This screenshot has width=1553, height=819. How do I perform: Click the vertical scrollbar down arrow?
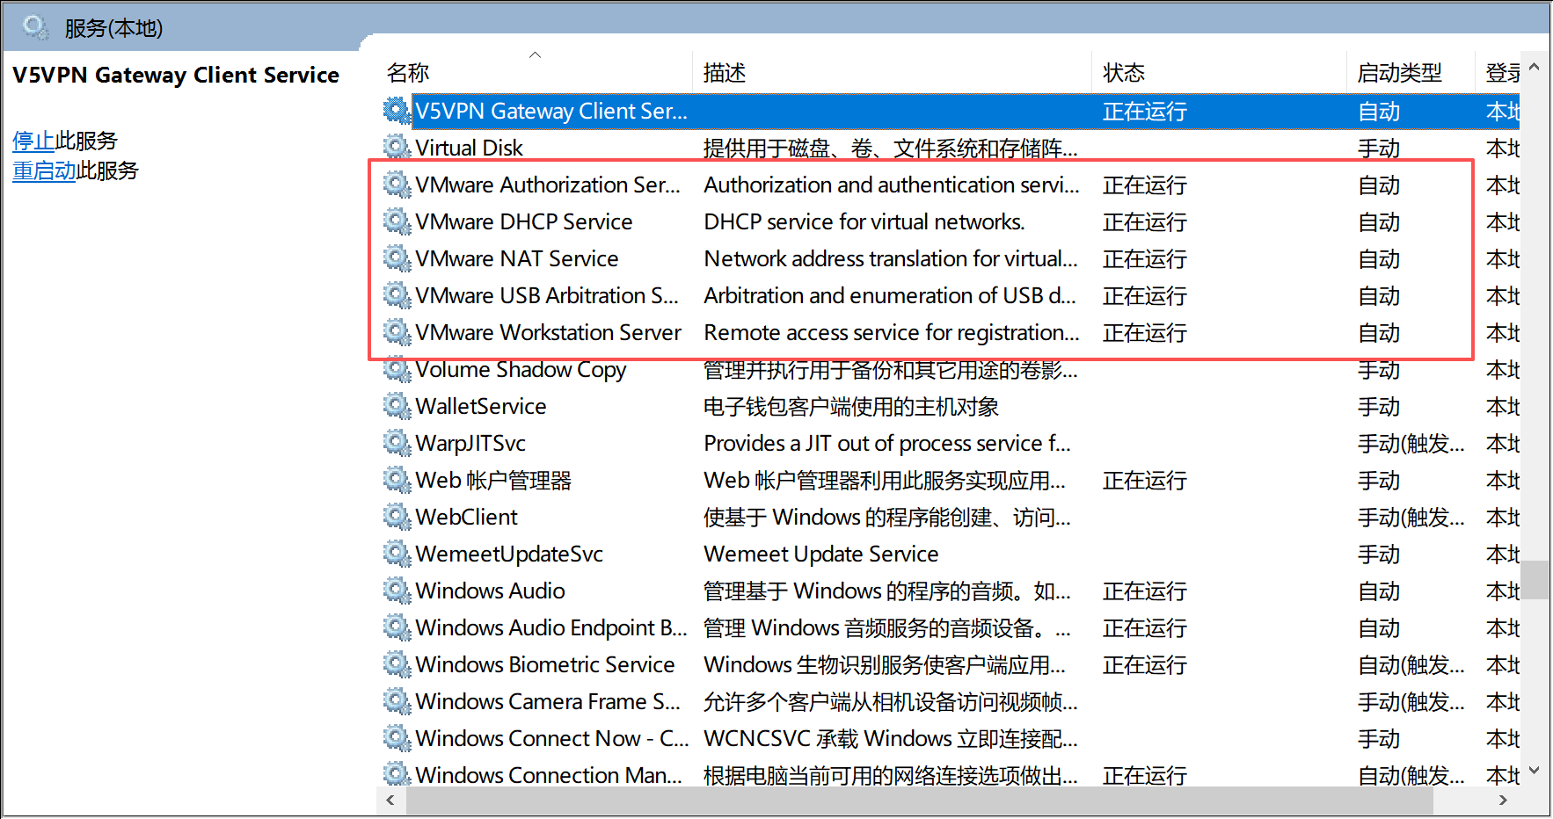coord(1535,771)
